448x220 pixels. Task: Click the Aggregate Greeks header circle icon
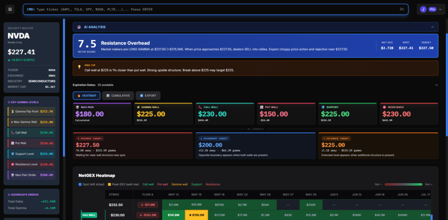tap(9, 195)
